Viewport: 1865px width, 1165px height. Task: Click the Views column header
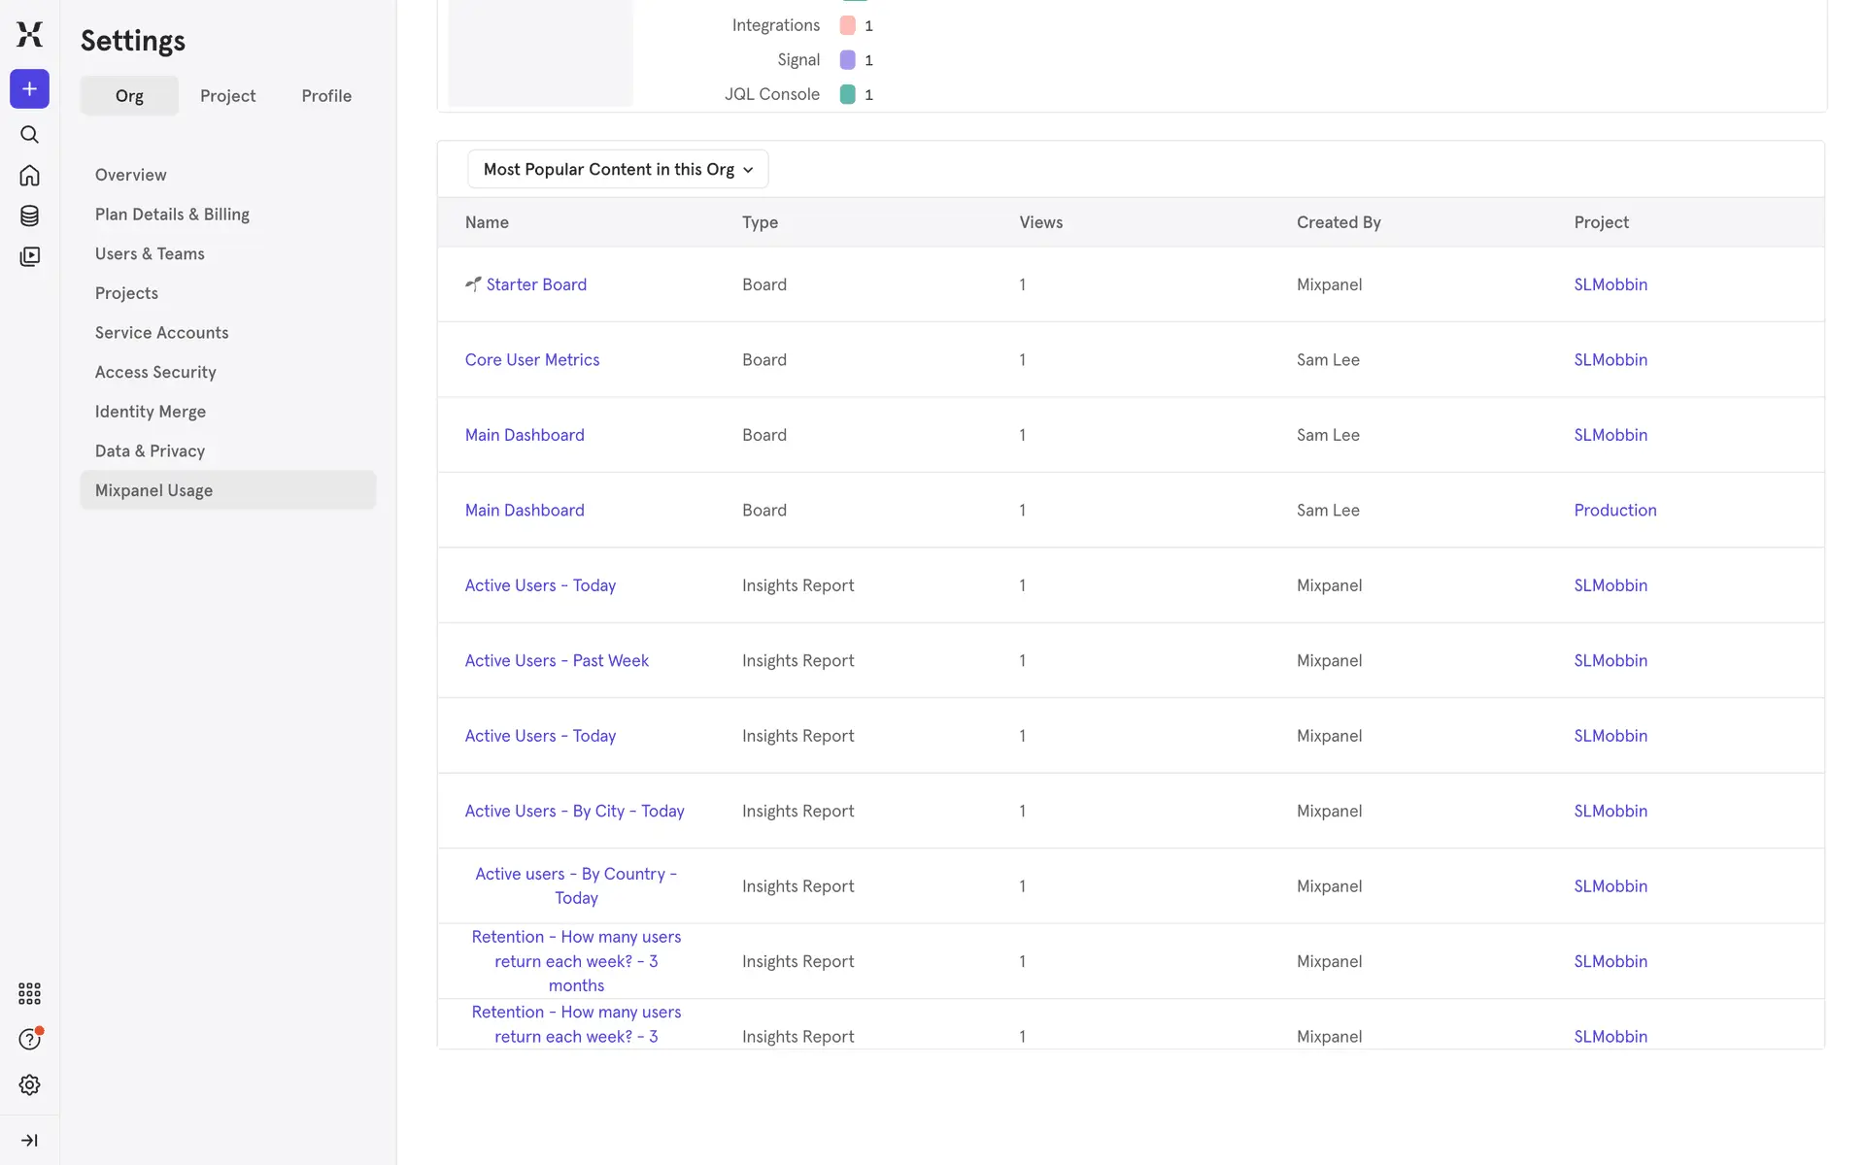coord(1040,222)
